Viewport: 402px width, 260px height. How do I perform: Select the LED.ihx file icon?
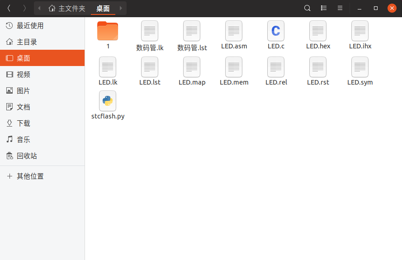(x=360, y=31)
